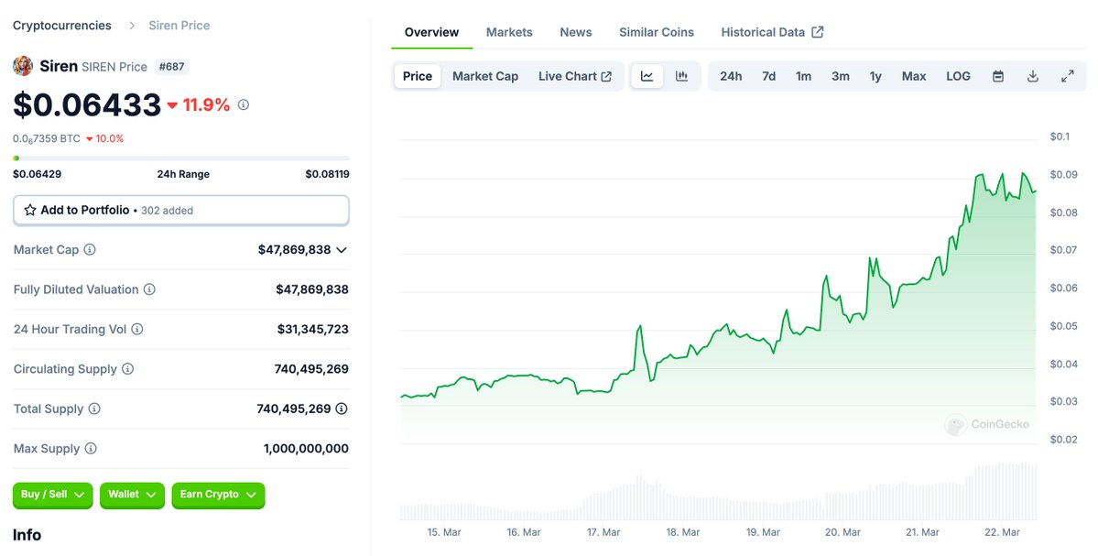Open the Markets tab
This screenshot has height=556, width=1098.
tap(509, 32)
